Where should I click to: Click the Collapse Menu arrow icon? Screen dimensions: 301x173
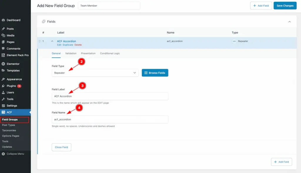tap(3, 154)
